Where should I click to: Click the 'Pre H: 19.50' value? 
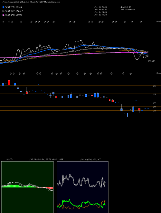click(101, 10)
